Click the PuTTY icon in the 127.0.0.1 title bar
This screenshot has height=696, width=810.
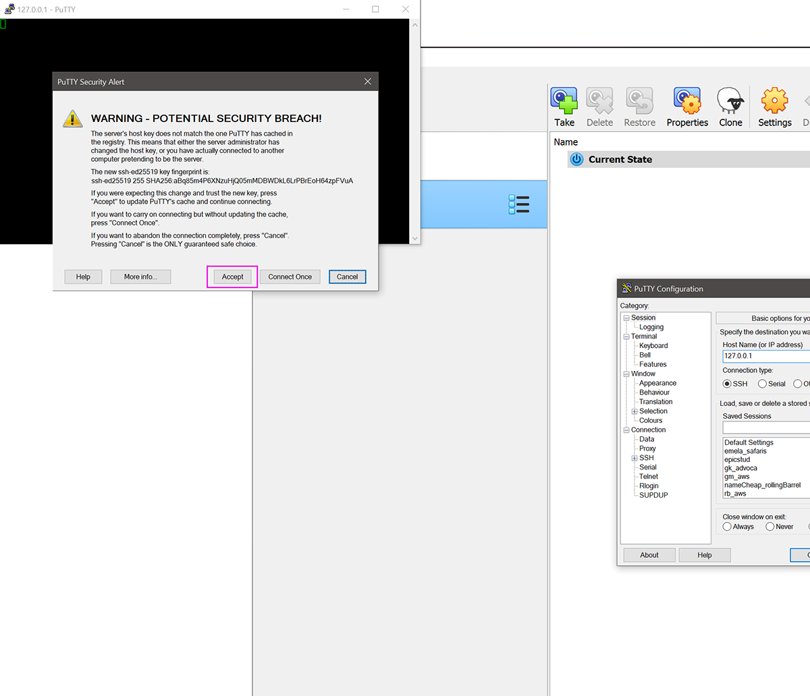click(x=9, y=9)
